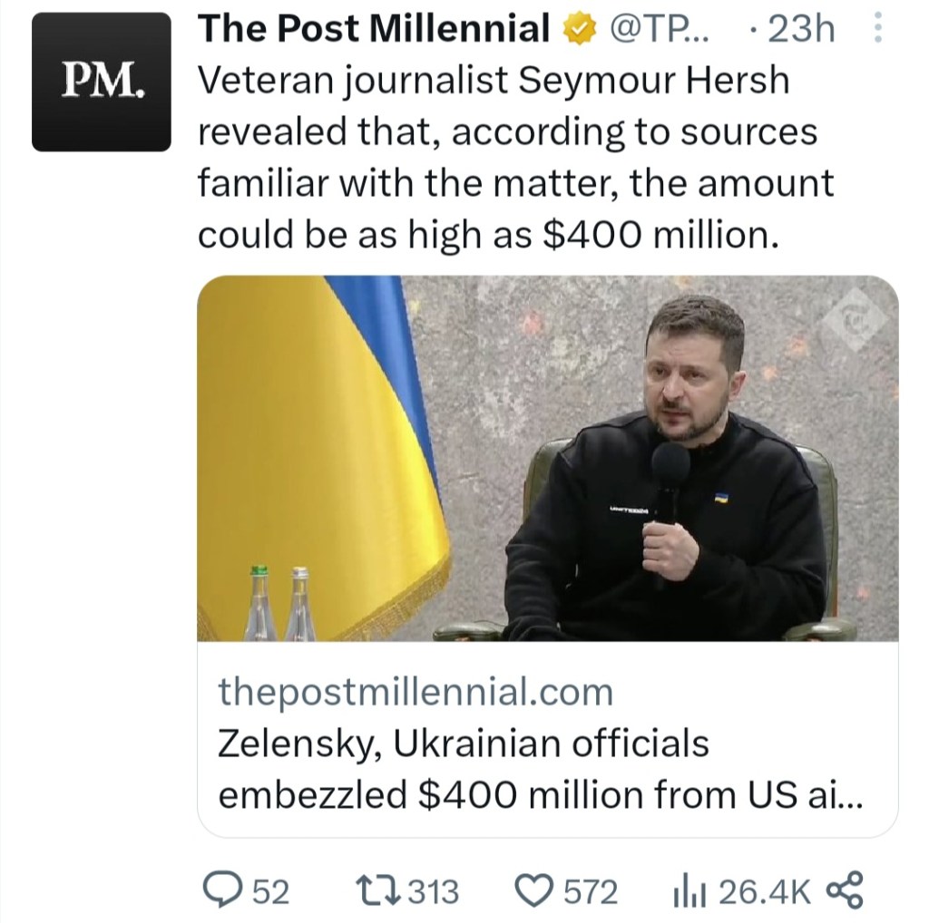Open "The Post Millennial" account name

click(x=374, y=30)
